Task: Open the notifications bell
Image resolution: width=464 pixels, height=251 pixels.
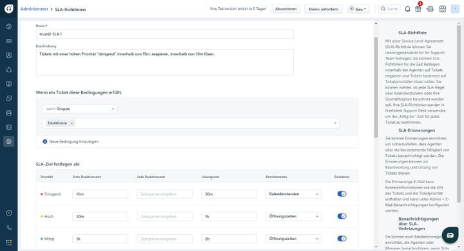Action: [407, 9]
